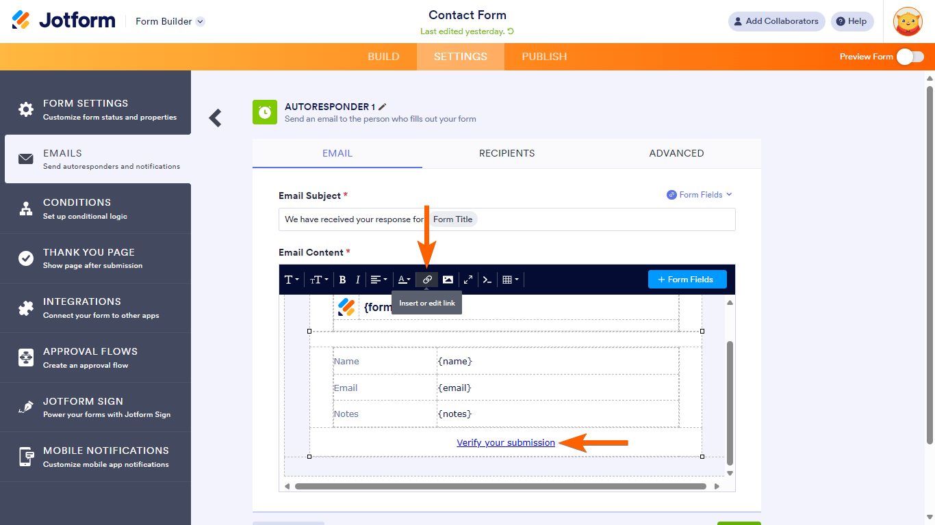The height and width of the screenshot is (525, 935).
Task: Click the editor's vertical scrollbar thumb
Action: pos(730,402)
